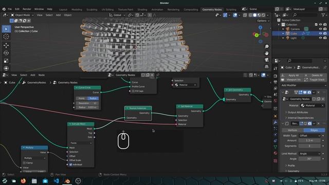Select the Transform tool in viewport toolbar
329x185 pixels.
(x=6, y=68)
